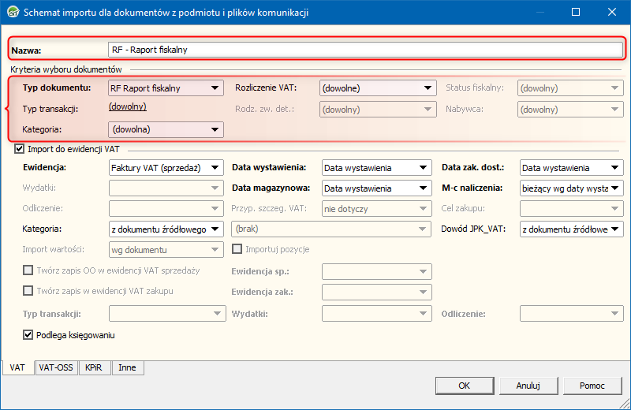This screenshot has height=410, width=631.
Task: Open the Dowód JPK_VAT dropdown
Action: click(x=615, y=229)
